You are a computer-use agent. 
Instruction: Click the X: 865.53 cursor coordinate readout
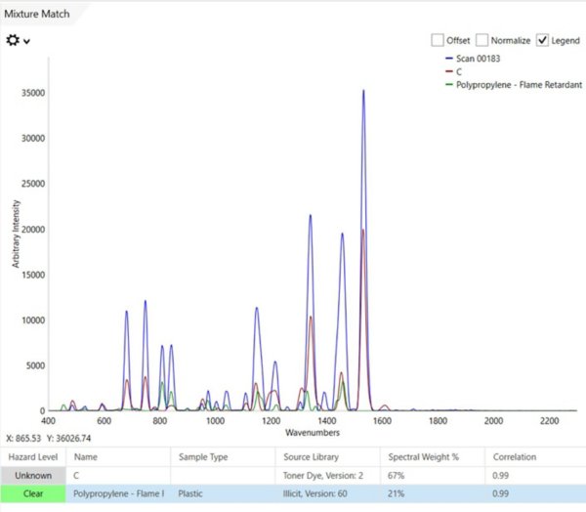coord(23,439)
